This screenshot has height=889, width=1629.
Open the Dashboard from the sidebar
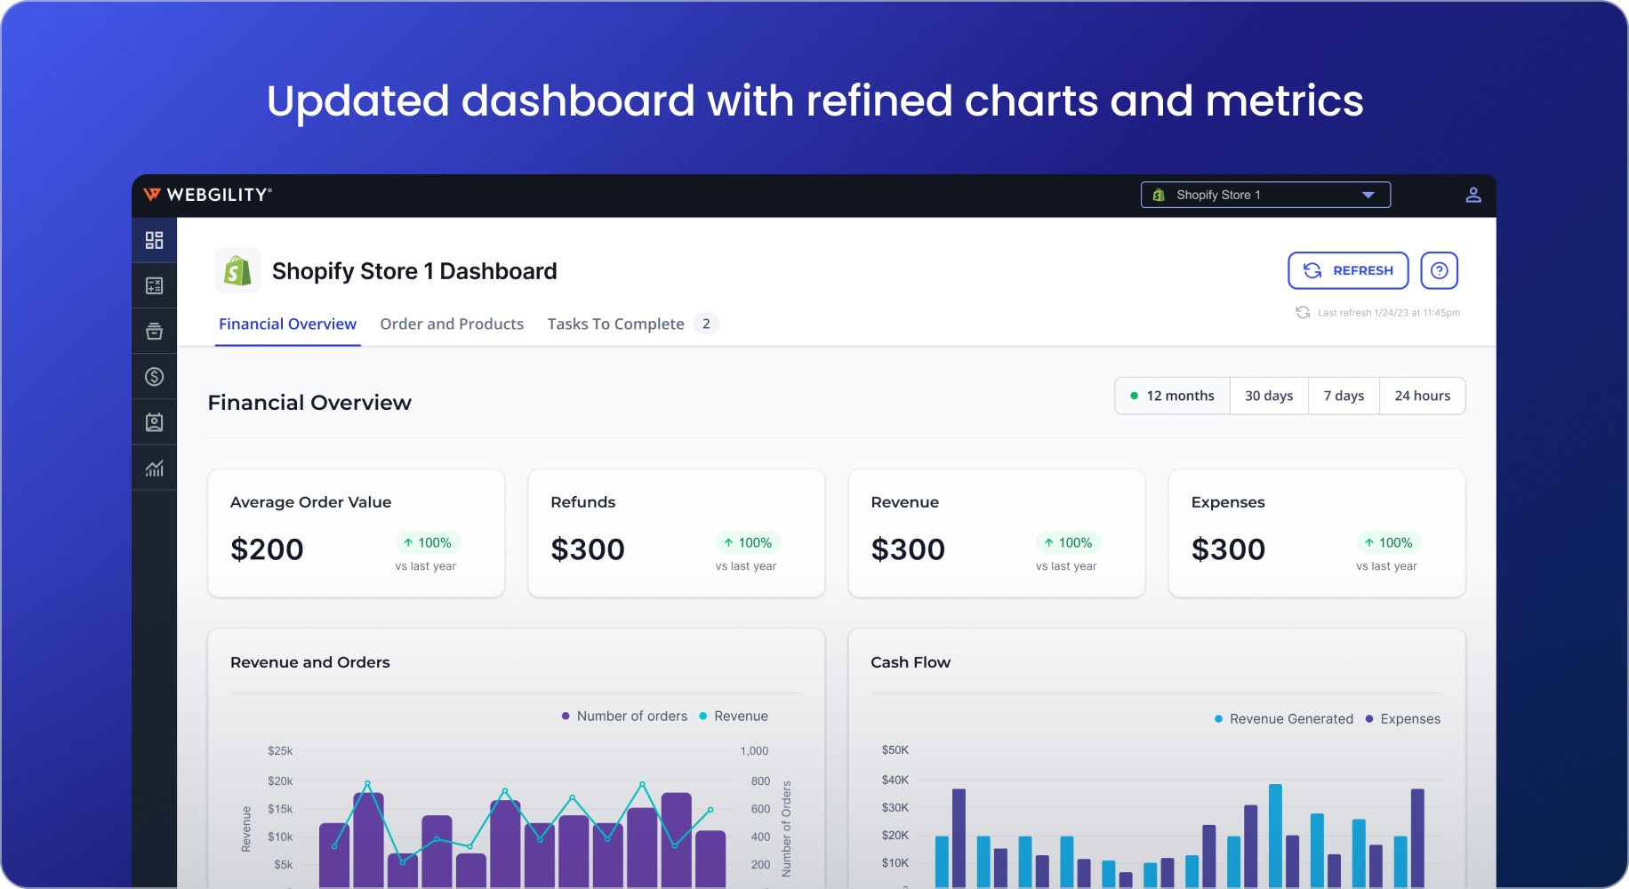[x=154, y=240]
